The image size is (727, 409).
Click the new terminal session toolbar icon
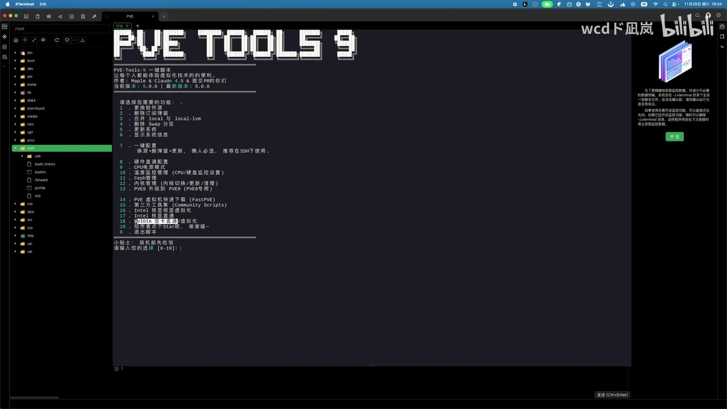[x=26, y=16]
